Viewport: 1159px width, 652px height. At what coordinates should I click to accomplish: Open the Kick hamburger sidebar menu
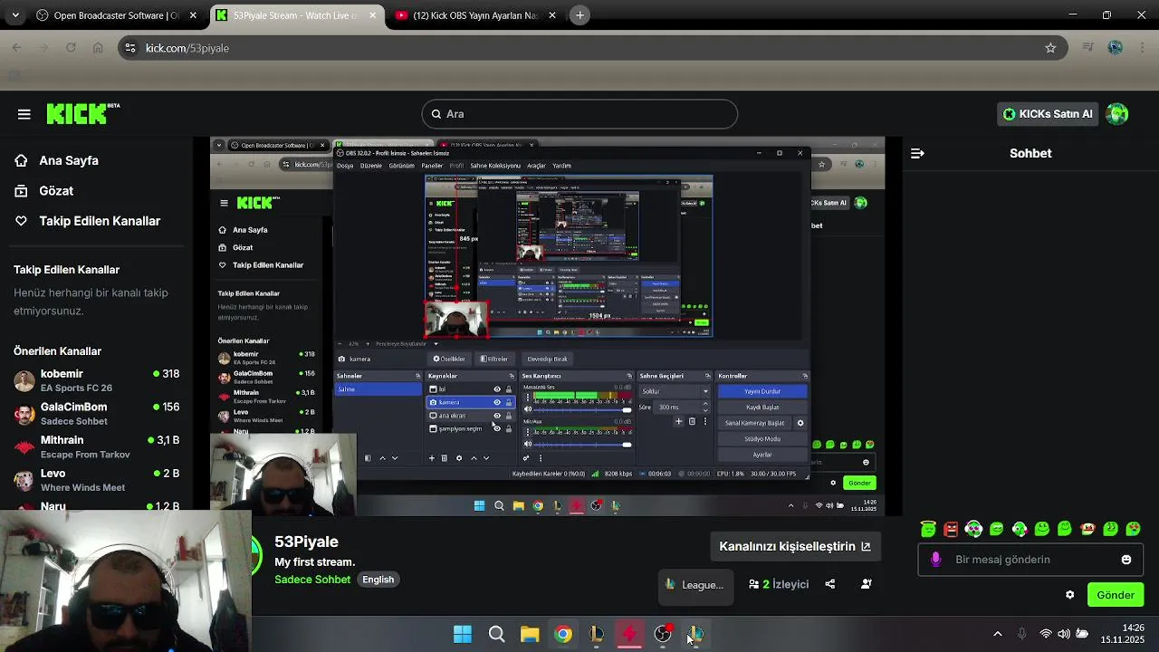(24, 114)
